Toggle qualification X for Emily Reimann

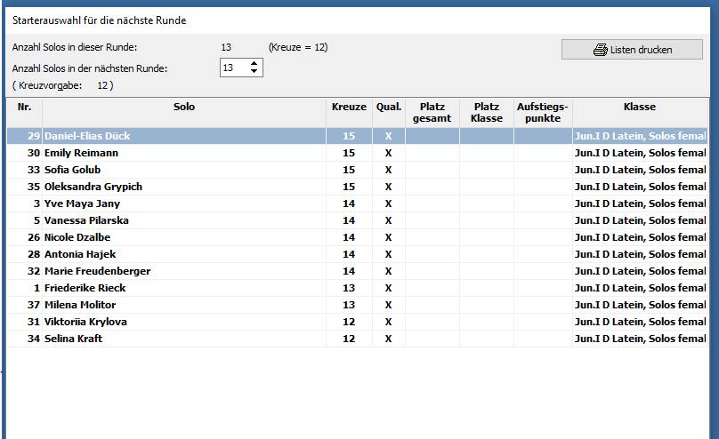[388, 153]
